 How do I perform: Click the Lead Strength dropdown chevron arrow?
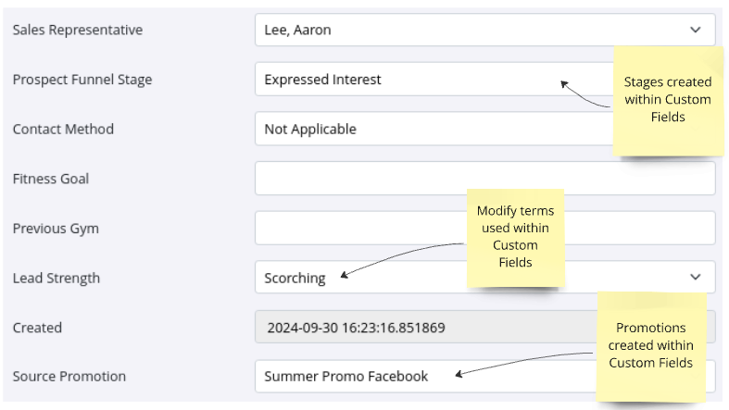(696, 277)
